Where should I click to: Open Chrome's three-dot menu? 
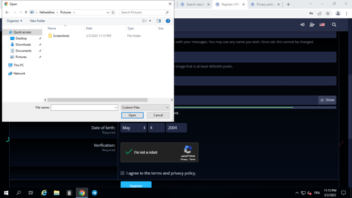click(x=346, y=13)
